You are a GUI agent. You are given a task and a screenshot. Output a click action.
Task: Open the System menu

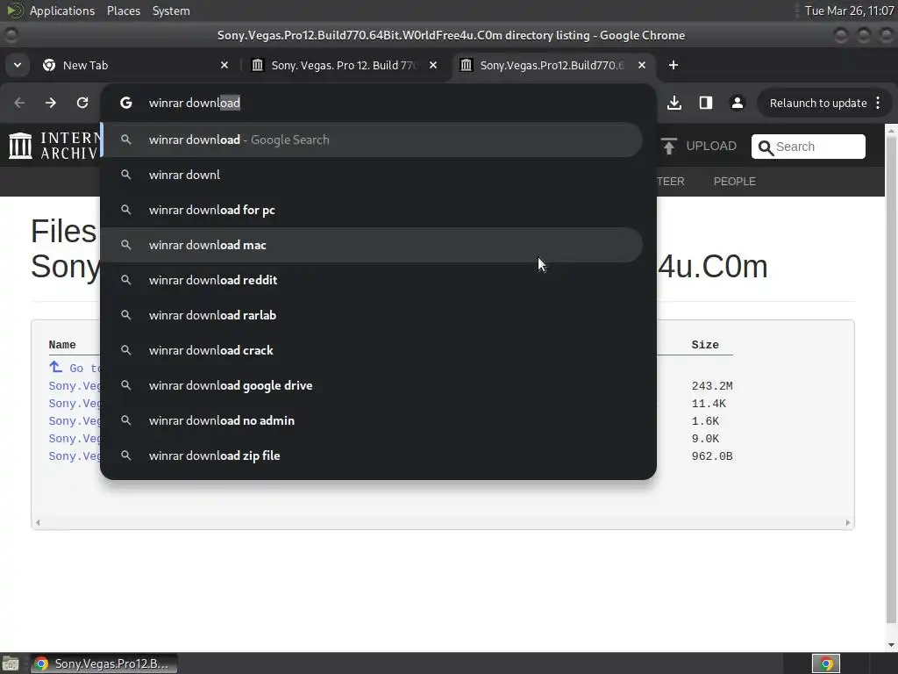coord(171,11)
